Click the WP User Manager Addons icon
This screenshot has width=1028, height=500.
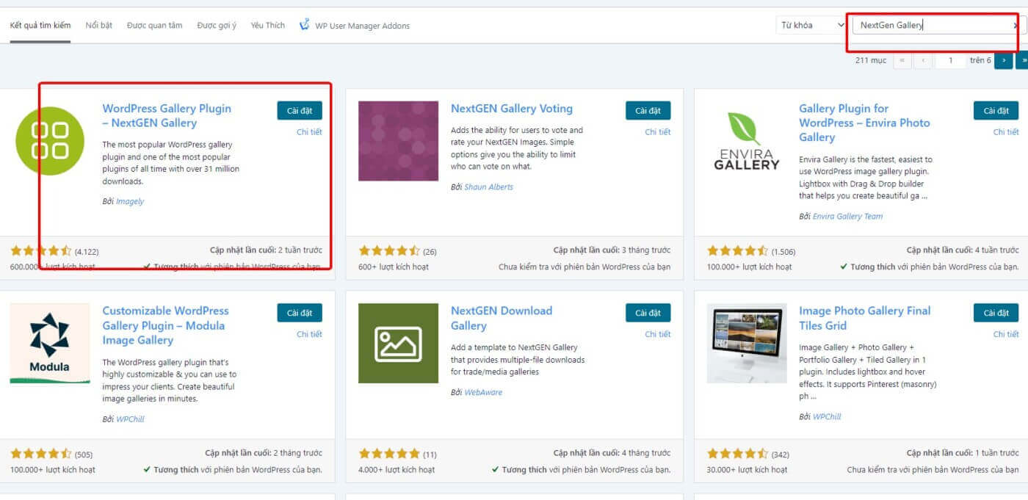pos(305,25)
